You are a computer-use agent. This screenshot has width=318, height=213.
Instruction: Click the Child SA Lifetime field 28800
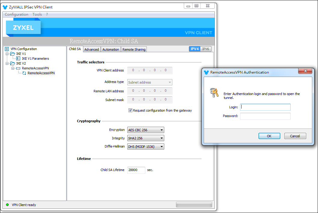coord(136,170)
